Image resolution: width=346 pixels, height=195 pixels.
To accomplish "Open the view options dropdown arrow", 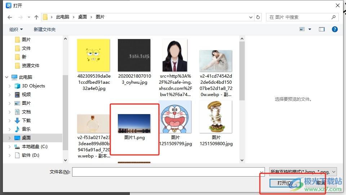I will click(x=310, y=29).
